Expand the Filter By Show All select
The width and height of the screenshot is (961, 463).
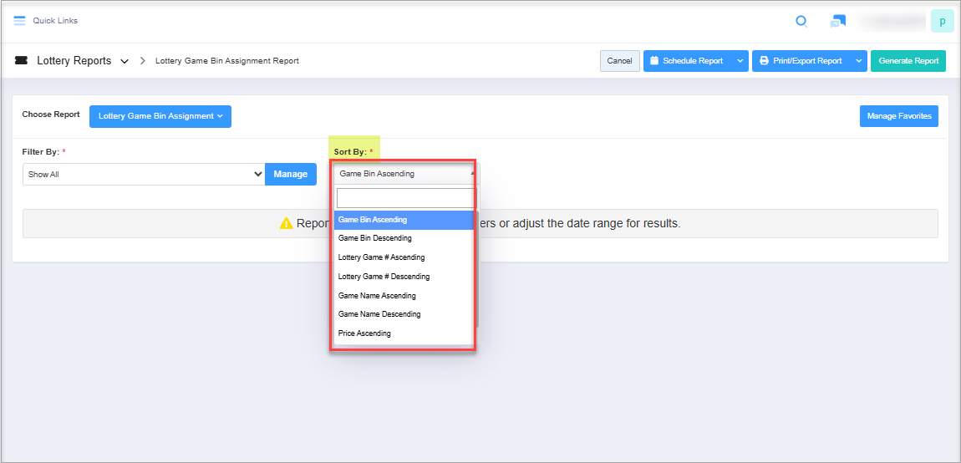[x=144, y=175]
